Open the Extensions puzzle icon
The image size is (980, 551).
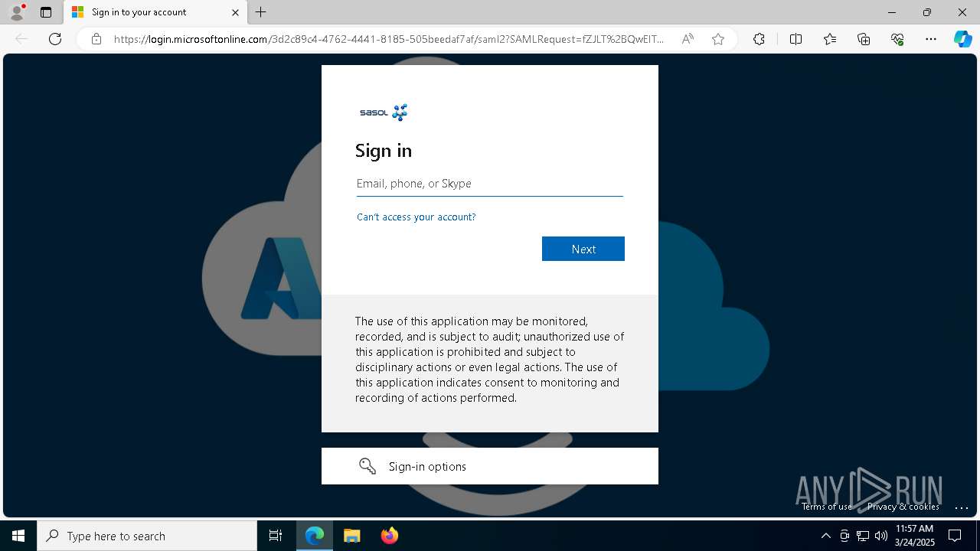pos(759,39)
